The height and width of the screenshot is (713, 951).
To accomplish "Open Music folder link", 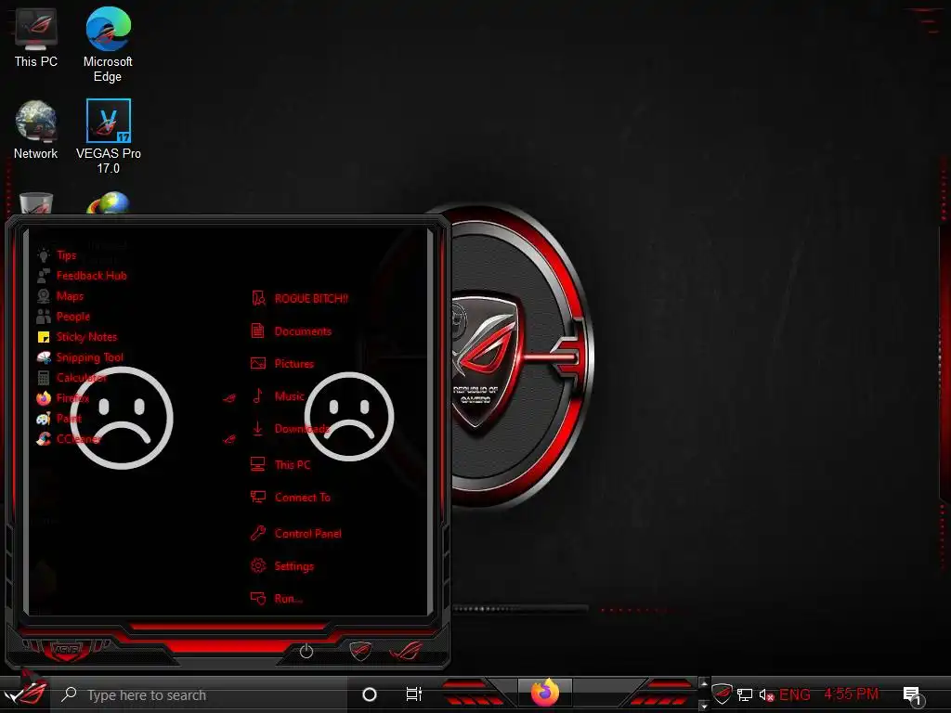I will [x=290, y=396].
